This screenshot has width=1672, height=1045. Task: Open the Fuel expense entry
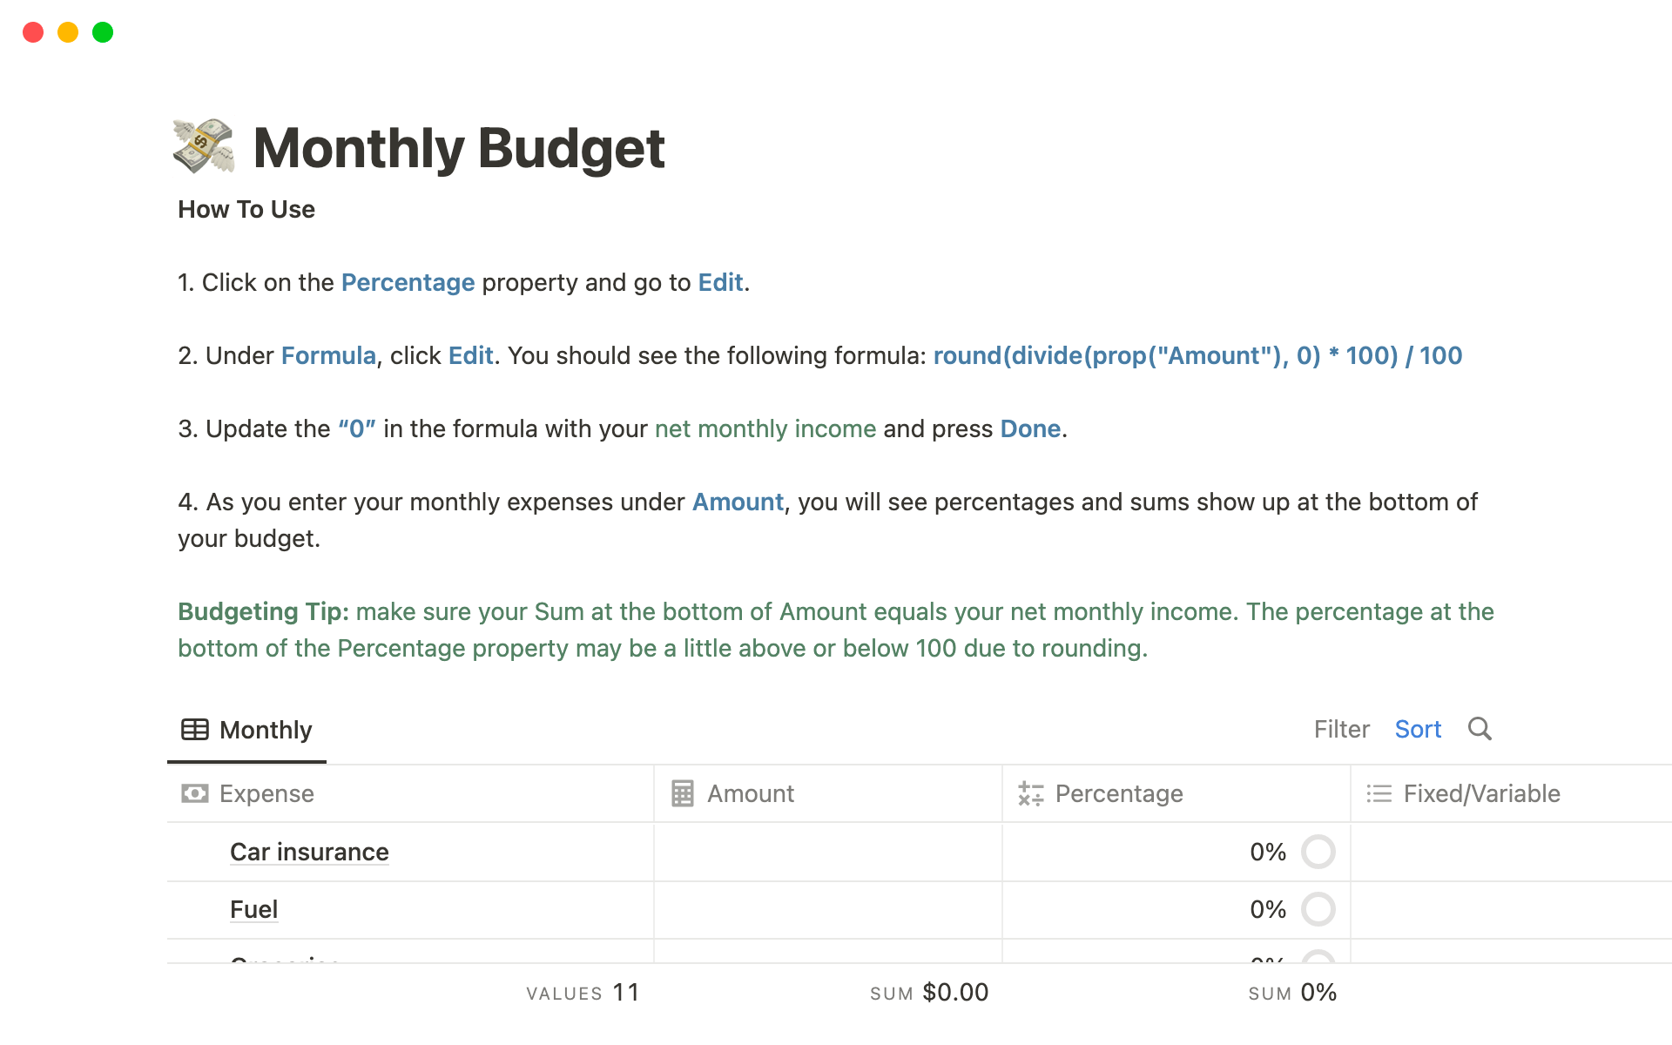point(253,909)
